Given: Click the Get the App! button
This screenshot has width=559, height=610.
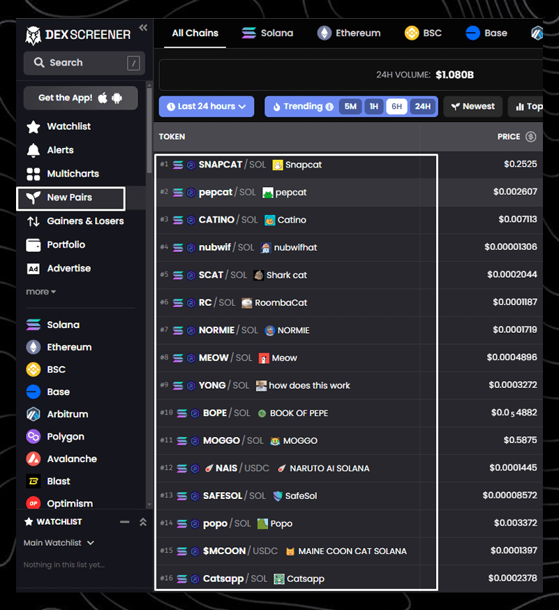Looking at the screenshot, I should (x=80, y=98).
